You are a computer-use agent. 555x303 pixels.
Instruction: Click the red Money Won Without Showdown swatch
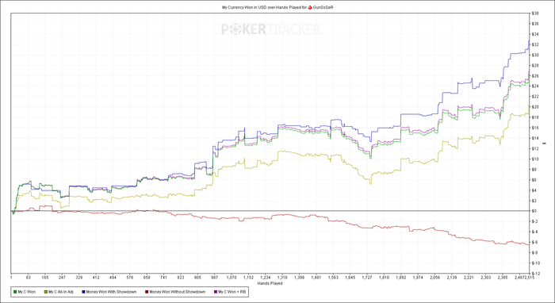147,292
